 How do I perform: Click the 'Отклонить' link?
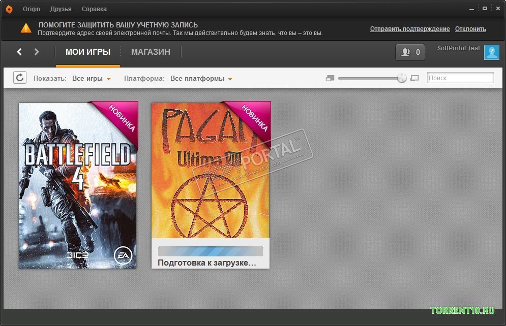coord(470,28)
